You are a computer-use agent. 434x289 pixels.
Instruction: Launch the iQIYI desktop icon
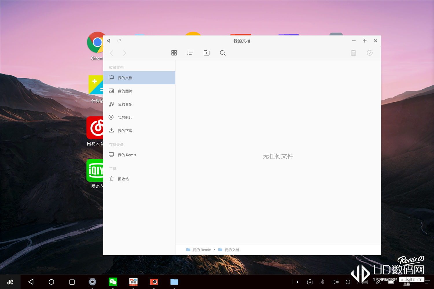point(95,174)
